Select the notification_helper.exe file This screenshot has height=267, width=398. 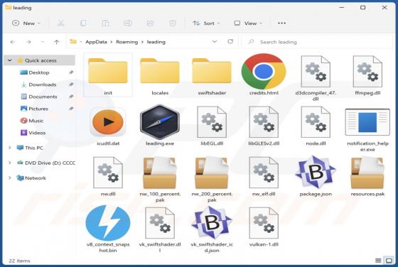click(367, 129)
